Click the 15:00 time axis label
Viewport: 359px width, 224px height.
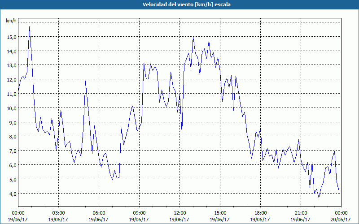[x=220, y=213]
